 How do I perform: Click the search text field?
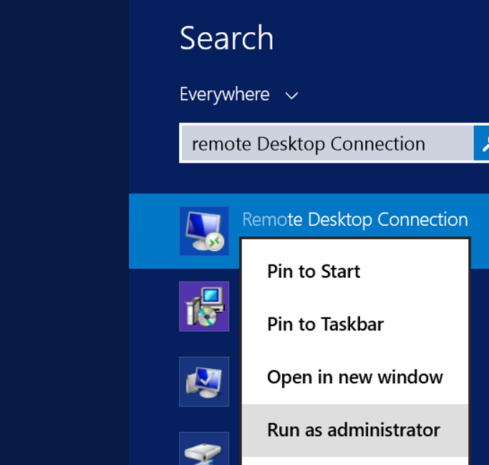pos(327,143)
